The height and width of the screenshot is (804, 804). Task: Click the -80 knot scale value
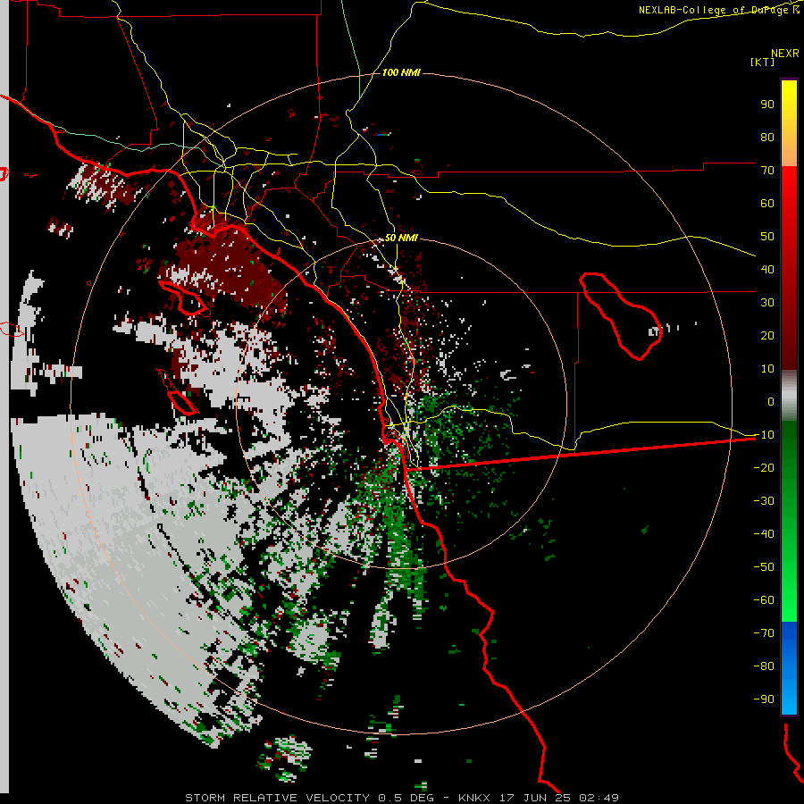tap(764, 666)
